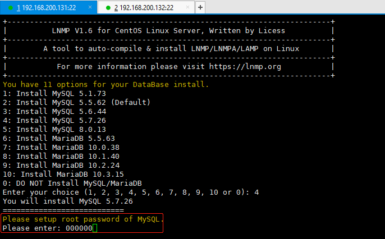Click the green status dot on tab 1

(x=11, y=8)
